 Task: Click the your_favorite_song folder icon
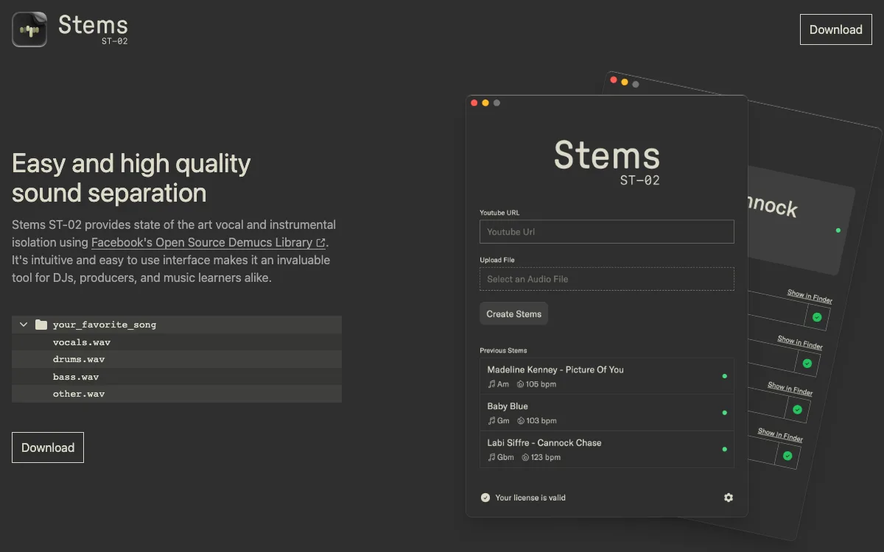tap(41, 325)
